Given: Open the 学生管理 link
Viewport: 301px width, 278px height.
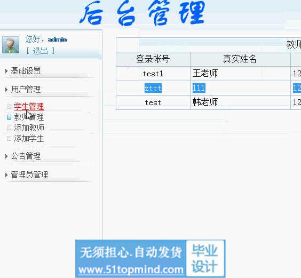Looking at the screenshot, I should pyautogui.click(x=29, y=107).
